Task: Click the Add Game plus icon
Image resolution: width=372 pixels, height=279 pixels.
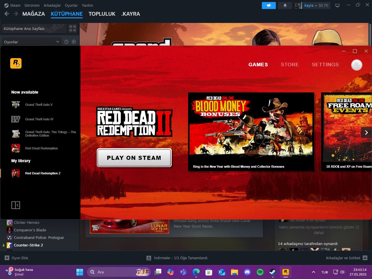Action: click(x=7, y=258)
